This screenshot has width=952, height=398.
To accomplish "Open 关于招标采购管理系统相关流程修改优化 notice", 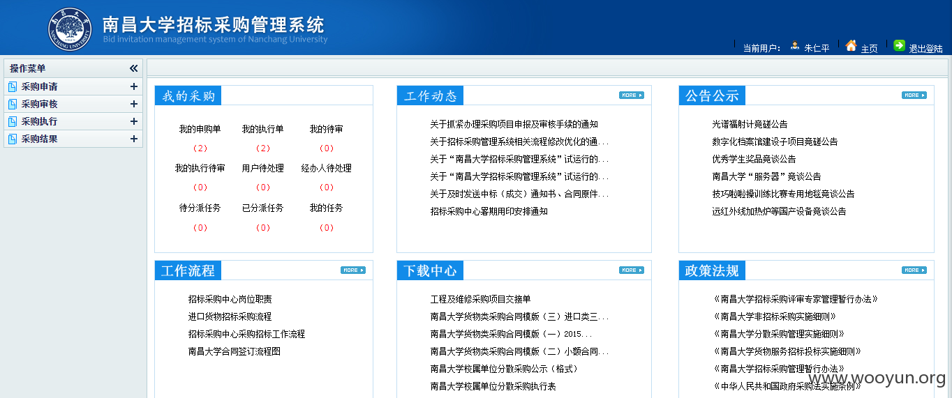I will point(519,141).
